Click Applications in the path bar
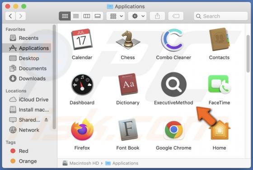This screenshot has width=253, height=170. (x=122, y=163)
